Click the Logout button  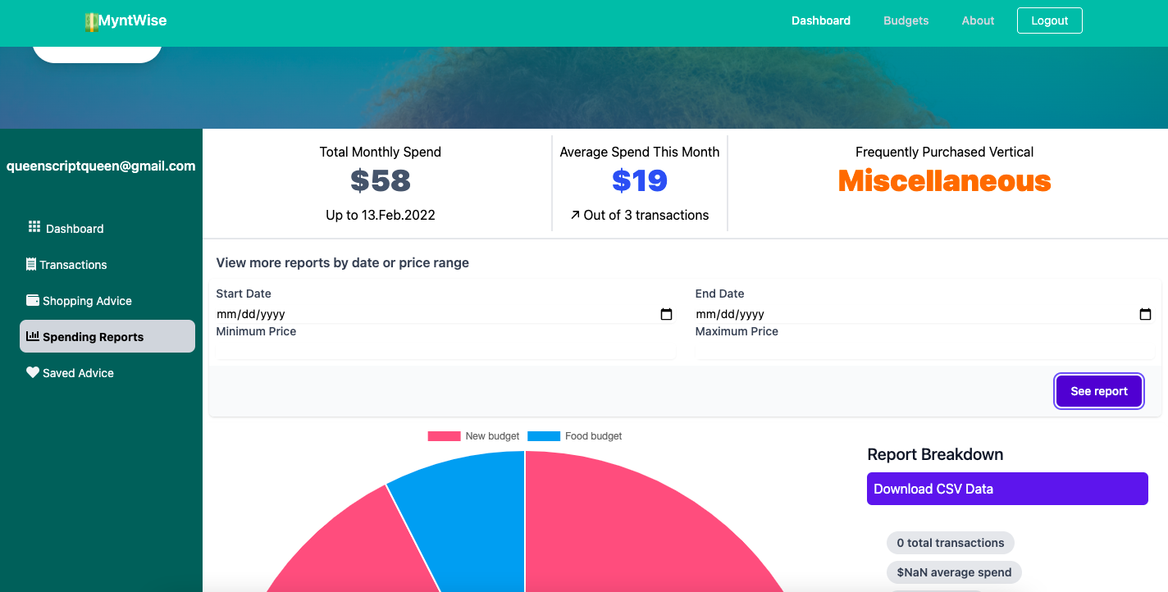coord(1050,20)
